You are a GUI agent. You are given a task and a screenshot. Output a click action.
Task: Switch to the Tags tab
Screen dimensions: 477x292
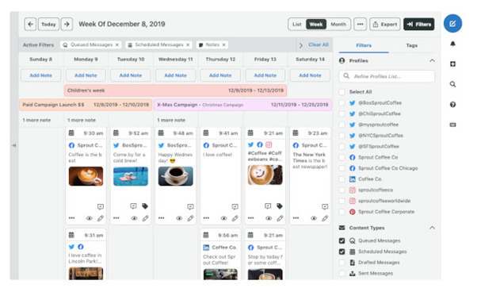click(411, 45)
